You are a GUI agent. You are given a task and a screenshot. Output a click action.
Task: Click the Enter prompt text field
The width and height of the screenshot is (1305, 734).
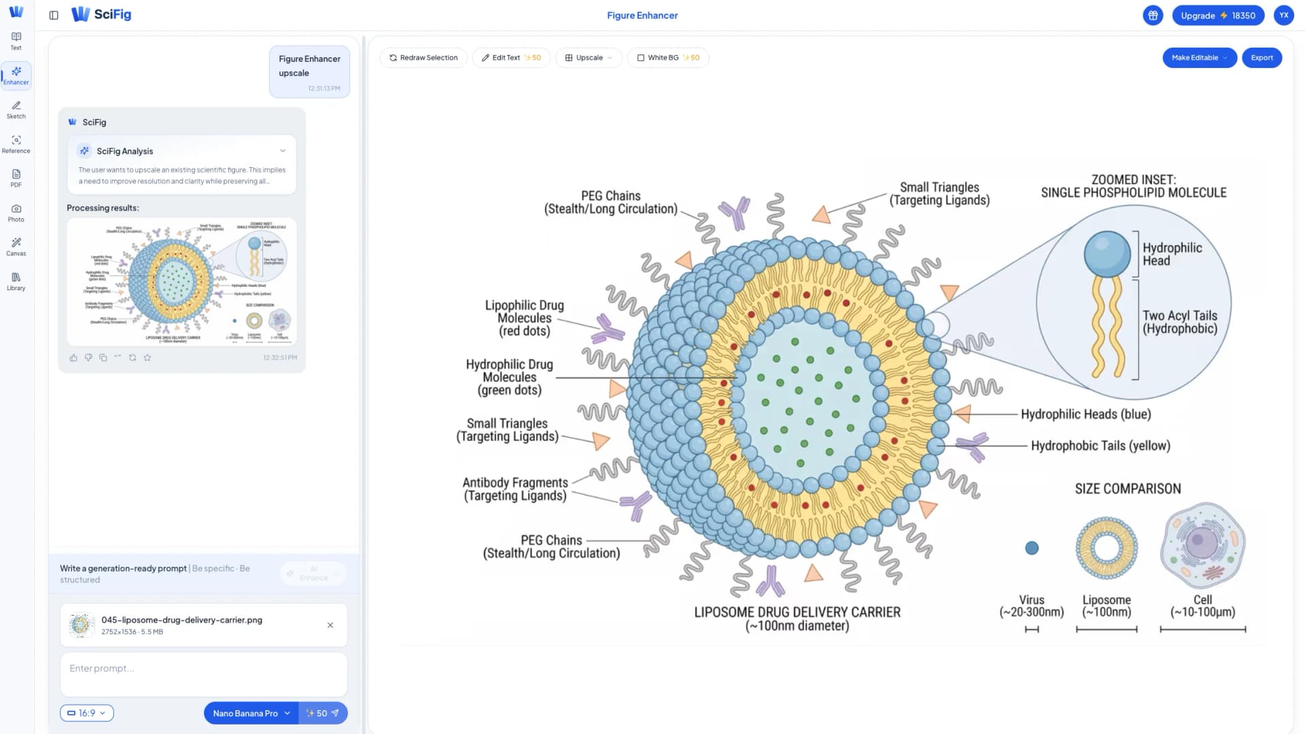tap(203, 674)
